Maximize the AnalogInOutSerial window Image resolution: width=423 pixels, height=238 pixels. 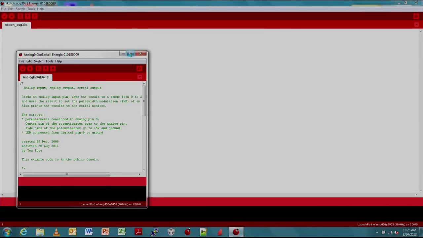[131, 54]
